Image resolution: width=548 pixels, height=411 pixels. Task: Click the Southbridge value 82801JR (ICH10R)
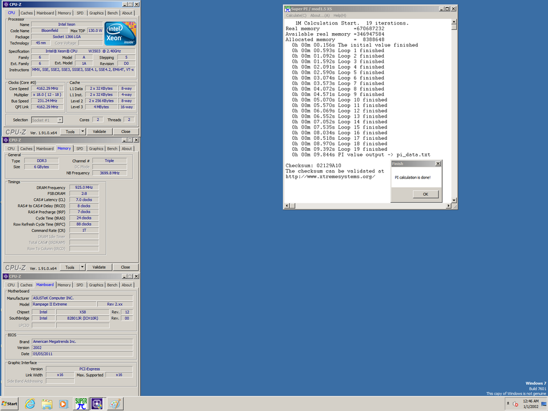click(82, 319)
